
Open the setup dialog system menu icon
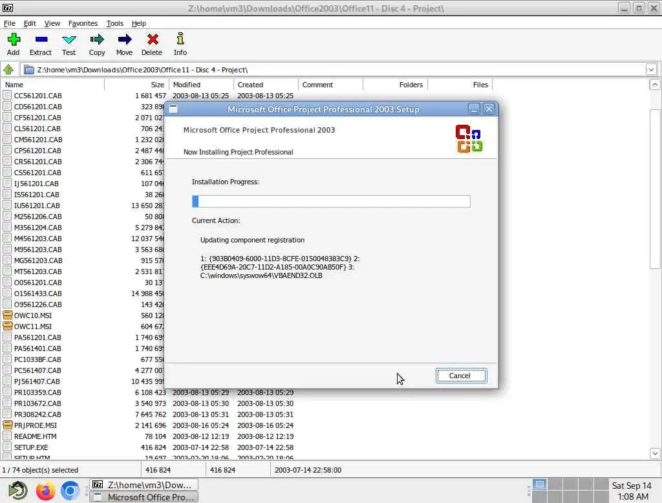click(173, 109)
